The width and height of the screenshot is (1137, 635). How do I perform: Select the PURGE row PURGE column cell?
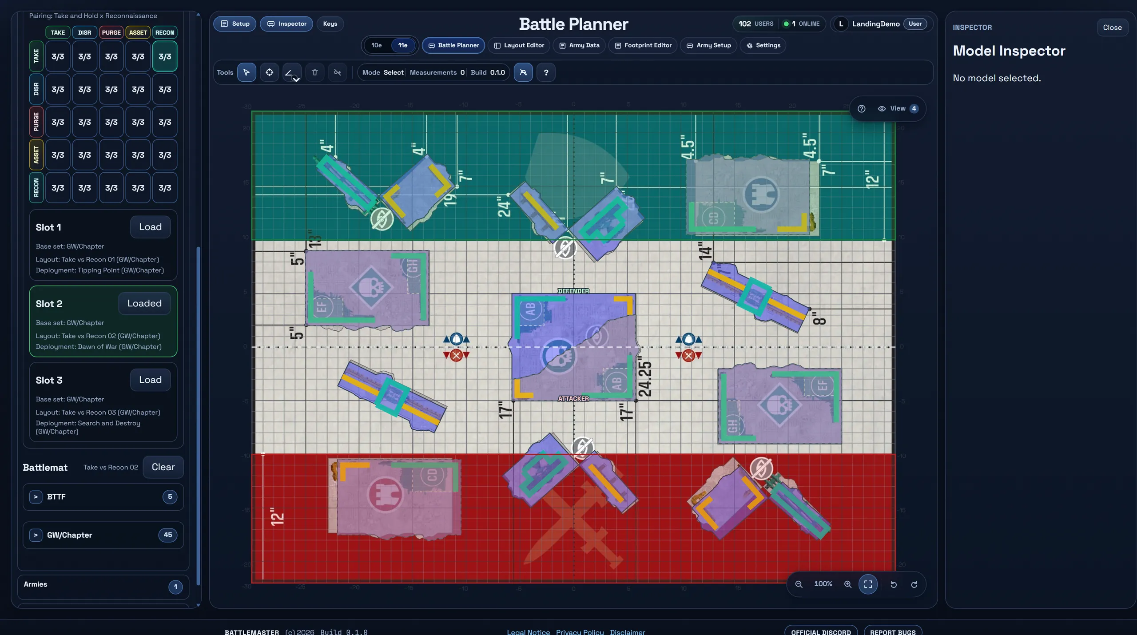pos(111,122)
